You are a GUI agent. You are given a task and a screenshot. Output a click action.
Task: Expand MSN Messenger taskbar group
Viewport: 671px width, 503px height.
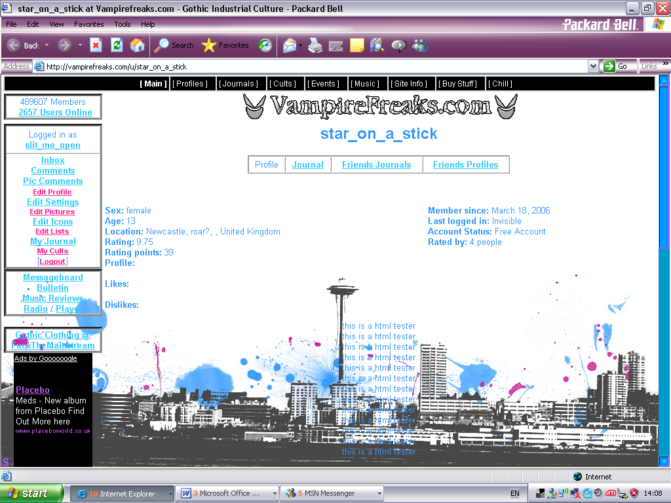(x=379, y=494)
